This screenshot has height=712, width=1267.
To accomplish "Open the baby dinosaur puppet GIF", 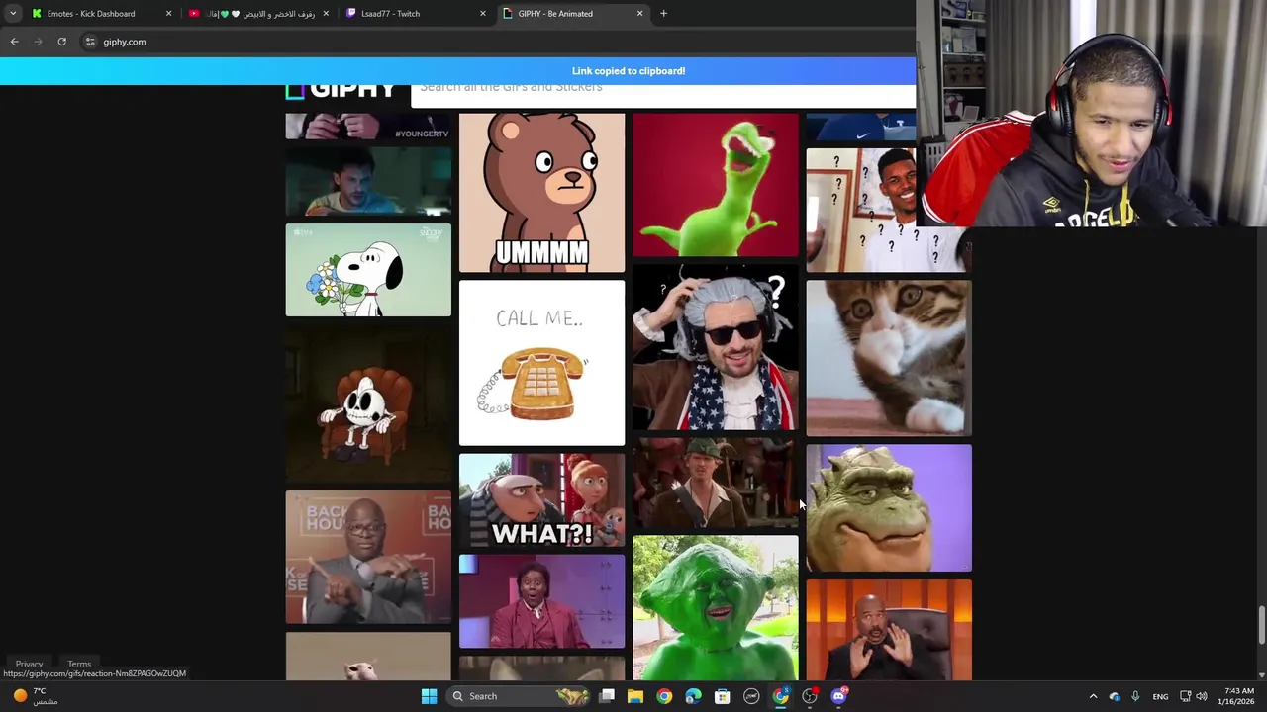I will click(889, 508).
